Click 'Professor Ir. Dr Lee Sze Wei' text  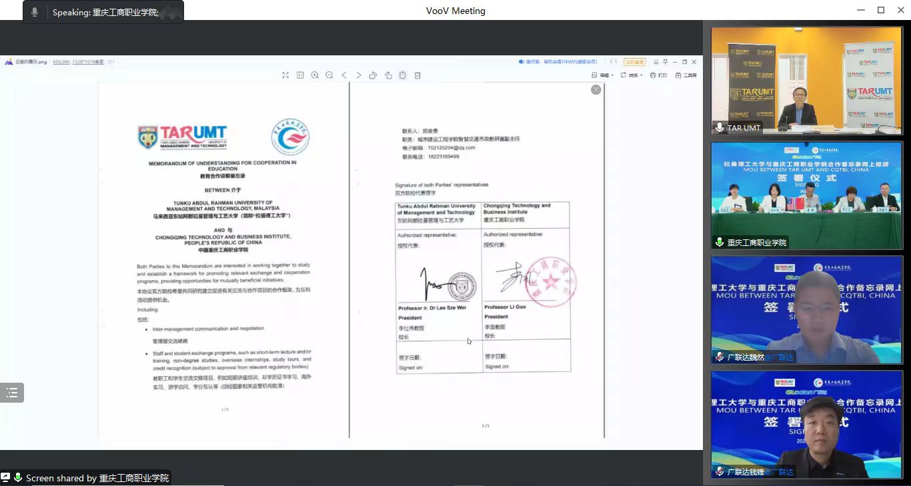432,308
